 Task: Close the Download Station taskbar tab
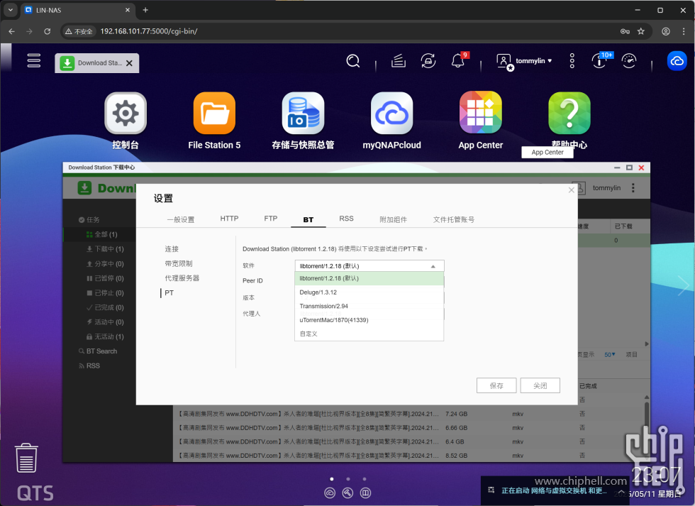(x=129, y=63)
